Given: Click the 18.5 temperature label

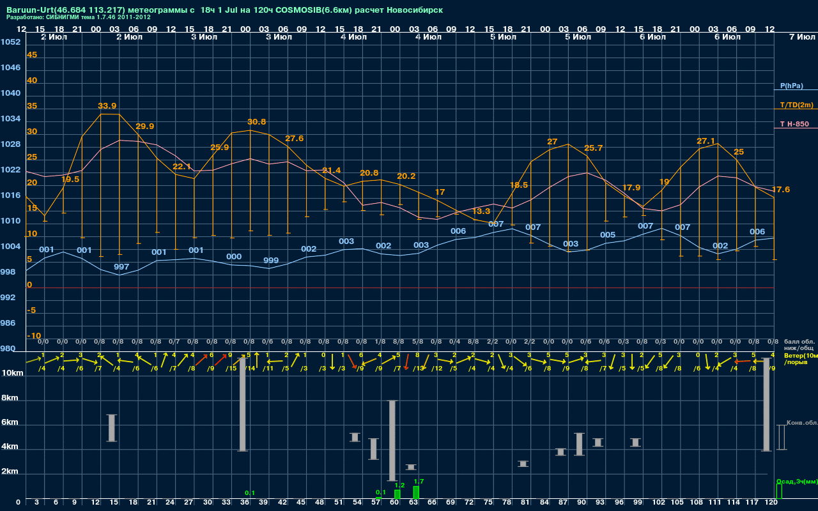Looking at the screenshot, I should (x=518, y=185).
